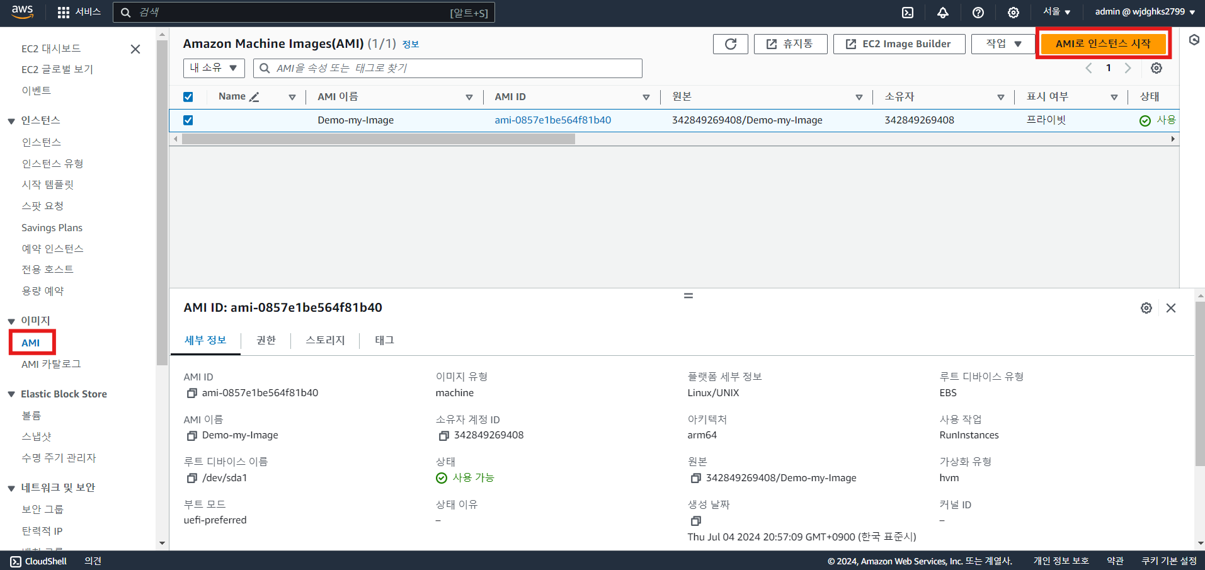
Task: Toggle the select-all AMIs checkbox
Action: coord(188,97)
